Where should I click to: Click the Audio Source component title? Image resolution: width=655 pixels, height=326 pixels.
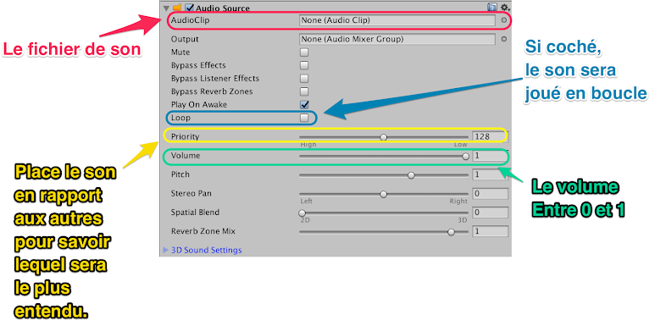pyautogui.click(x=222, y=8)
